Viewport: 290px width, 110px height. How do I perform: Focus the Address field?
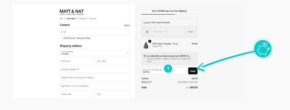click(x=95, y=78)
